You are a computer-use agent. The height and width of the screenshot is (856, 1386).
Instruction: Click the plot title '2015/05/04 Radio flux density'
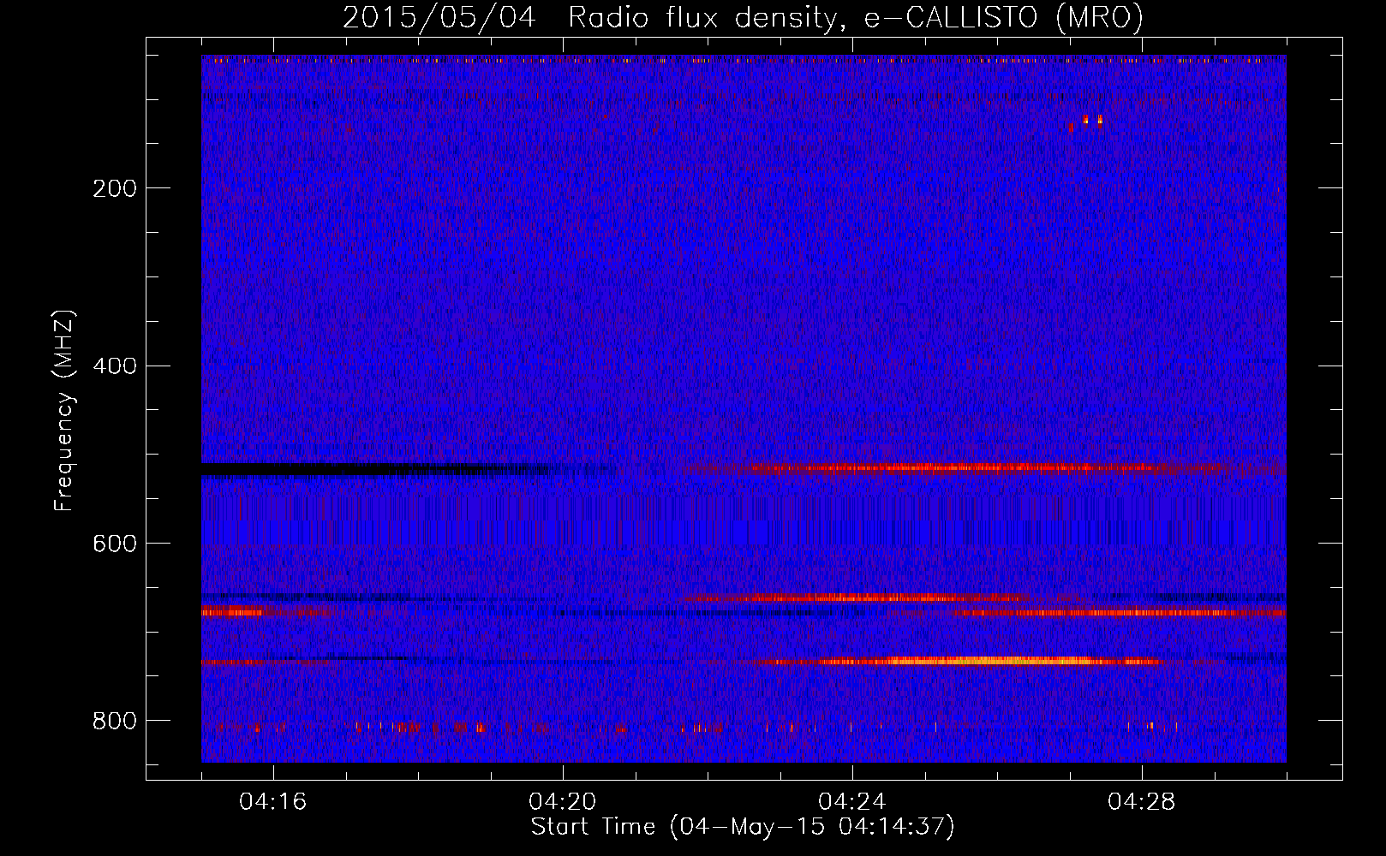(743, 17)
